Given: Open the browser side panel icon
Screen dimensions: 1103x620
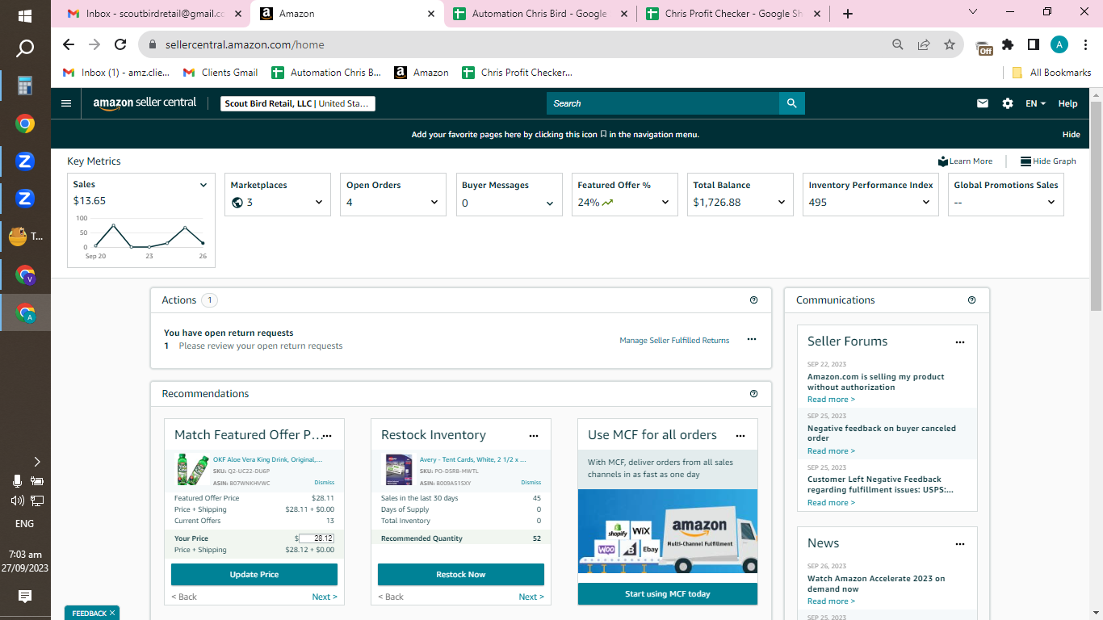Looking at the screenshot, I should point(1034,45).
